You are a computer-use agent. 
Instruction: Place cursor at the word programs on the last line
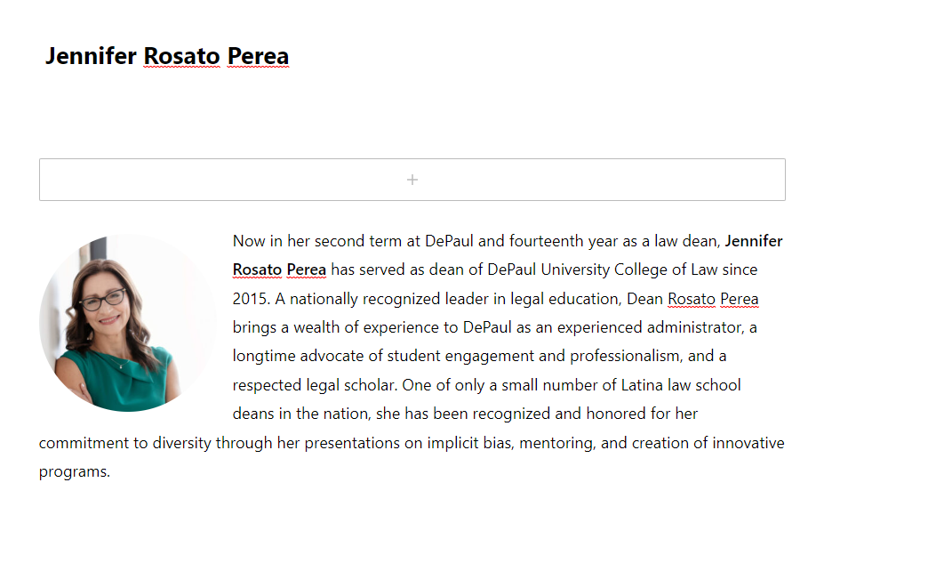tap(74, 472)
